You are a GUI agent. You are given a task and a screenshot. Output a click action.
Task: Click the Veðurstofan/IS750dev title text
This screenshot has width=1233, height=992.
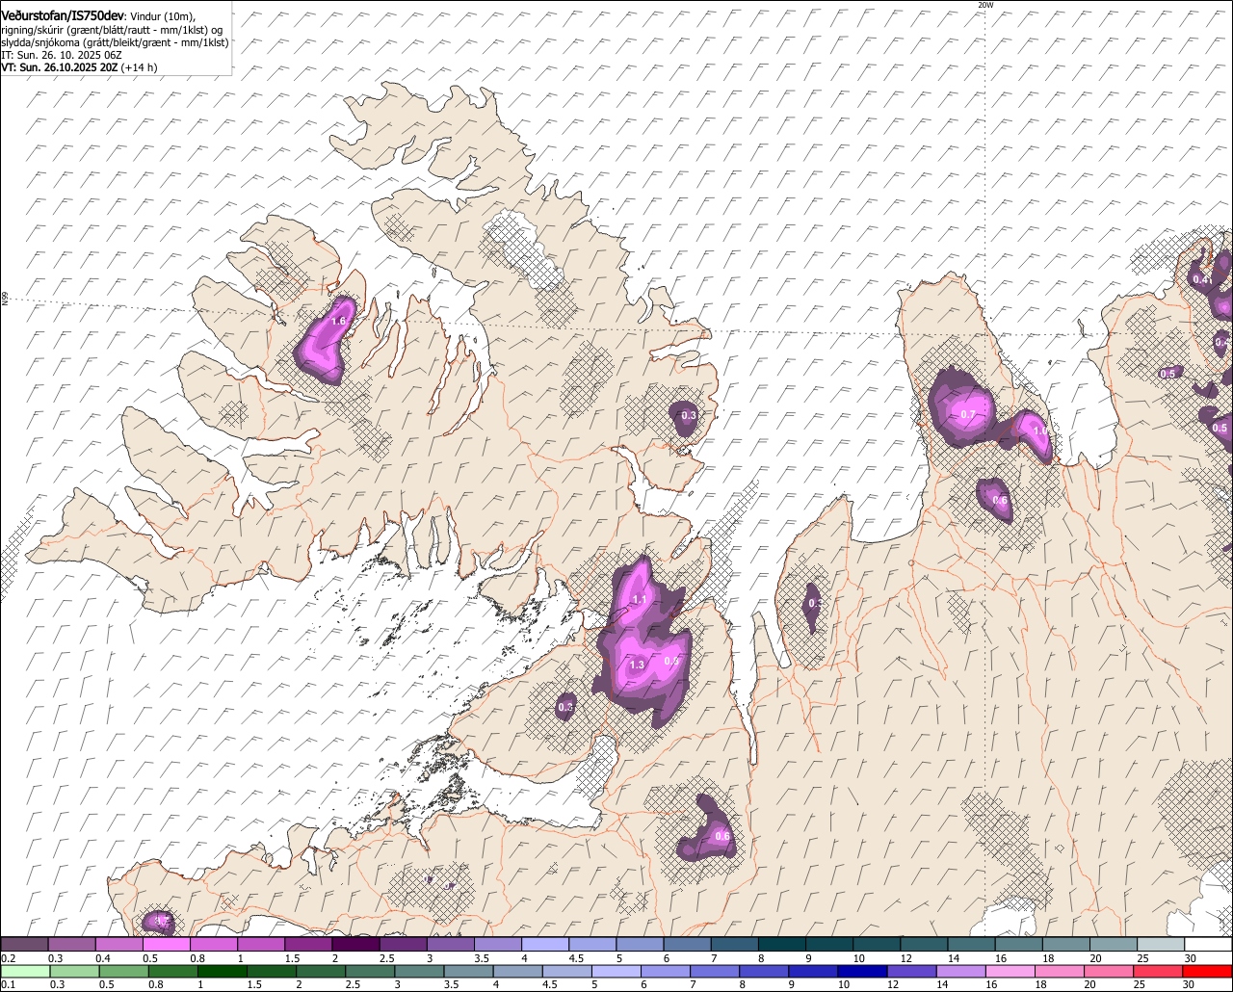[x=63, y=15]
